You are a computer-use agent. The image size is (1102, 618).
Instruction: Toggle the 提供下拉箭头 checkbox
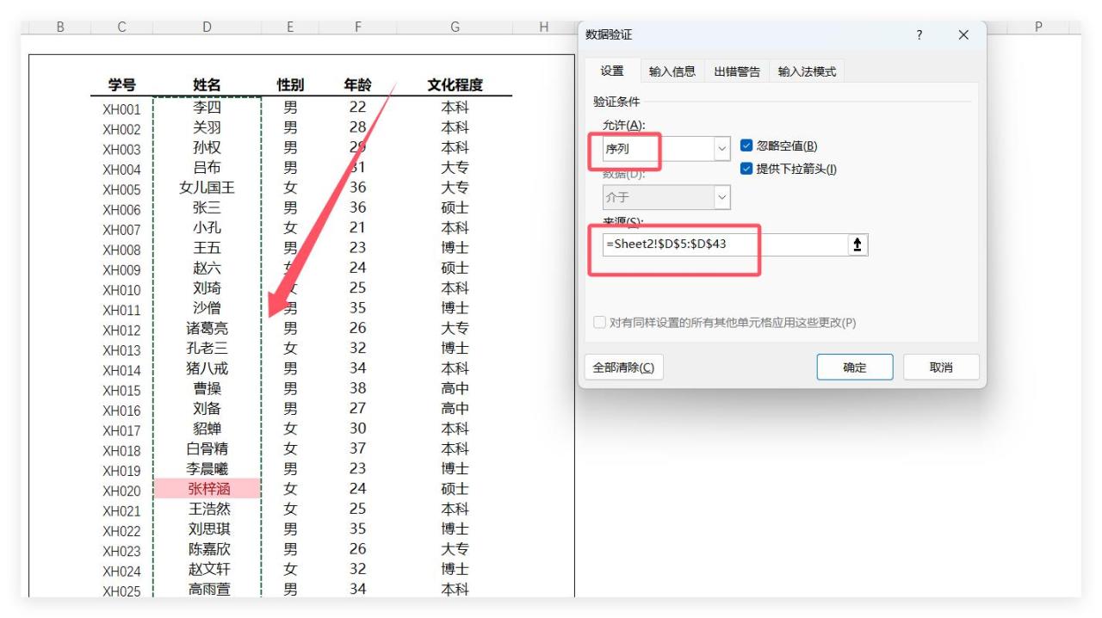point(746,169)
